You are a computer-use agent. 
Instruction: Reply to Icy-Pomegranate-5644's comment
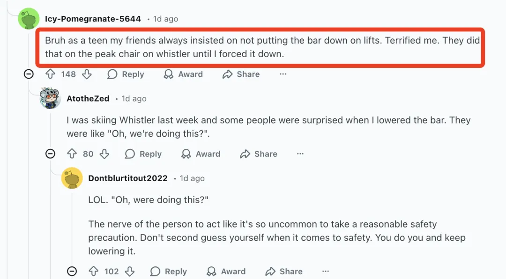(126, 74)
